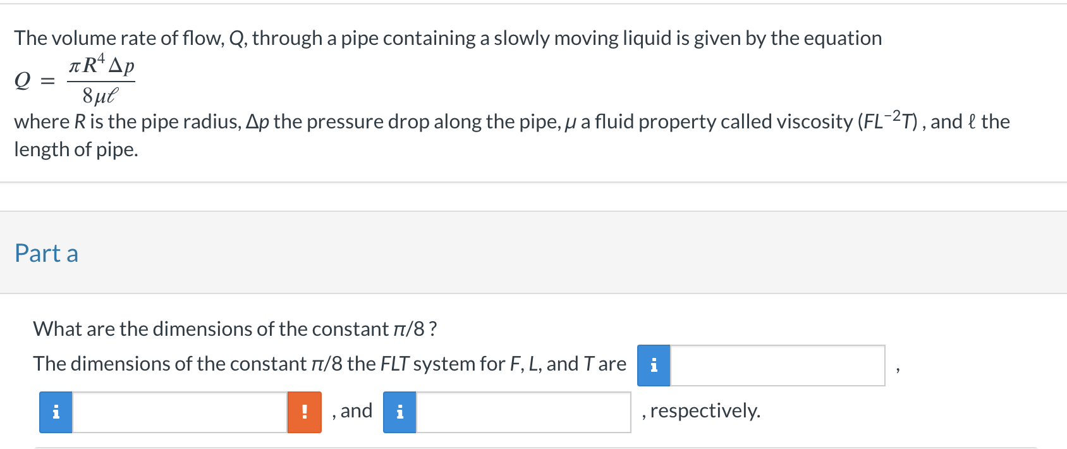Click the info icon before the 'respectively' answer box
This screenshot has width=1067, height=449.
tap(399, 411)
